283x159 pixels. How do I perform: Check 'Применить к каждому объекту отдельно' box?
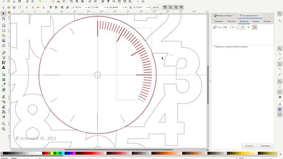pyautogui.click(x=213, y=47)
